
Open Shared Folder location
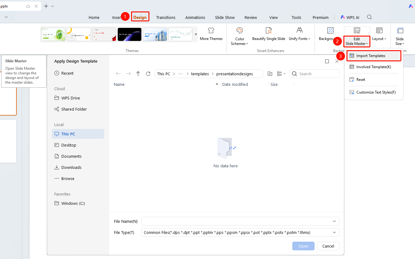click(71, 109)
